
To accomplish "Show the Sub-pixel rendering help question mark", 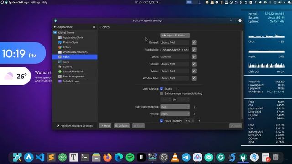I will [195, 107].
